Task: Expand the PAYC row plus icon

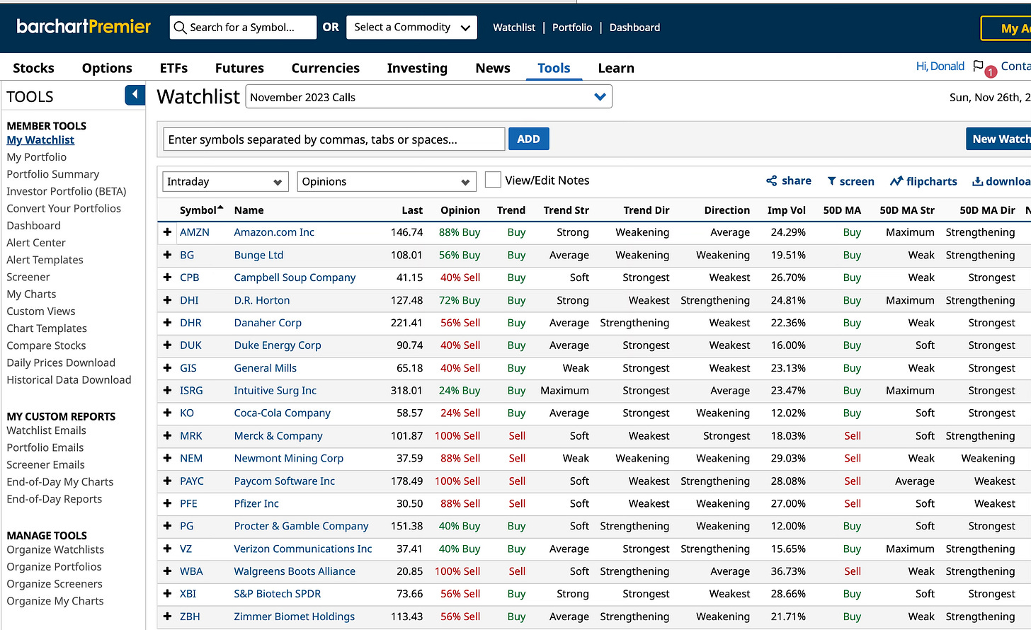Action: (168, 481)
